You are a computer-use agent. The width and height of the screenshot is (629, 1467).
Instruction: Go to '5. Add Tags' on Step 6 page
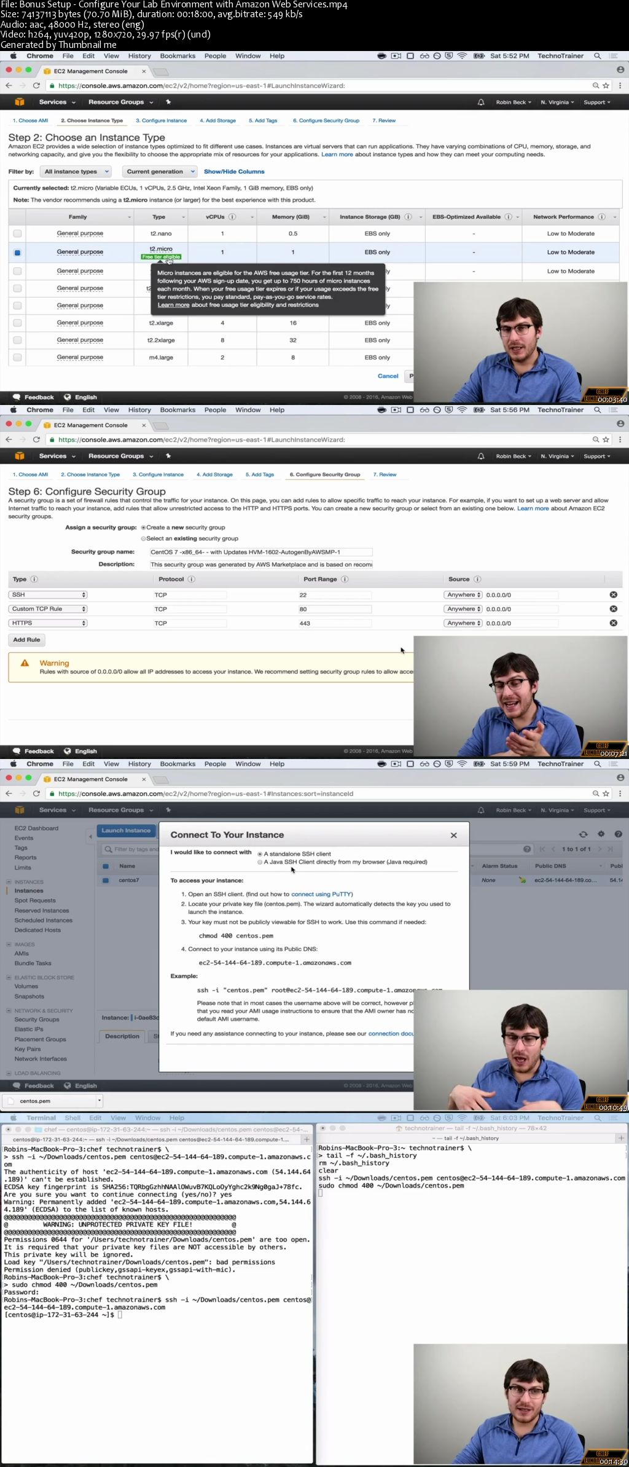click(260, 474)
